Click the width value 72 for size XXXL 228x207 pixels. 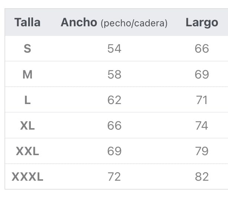pyautogui.click(x=114, y=177)
